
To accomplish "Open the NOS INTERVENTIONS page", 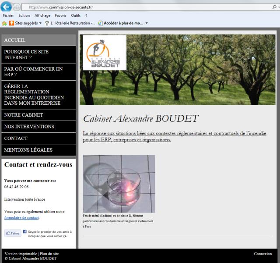I will point(38,127).
